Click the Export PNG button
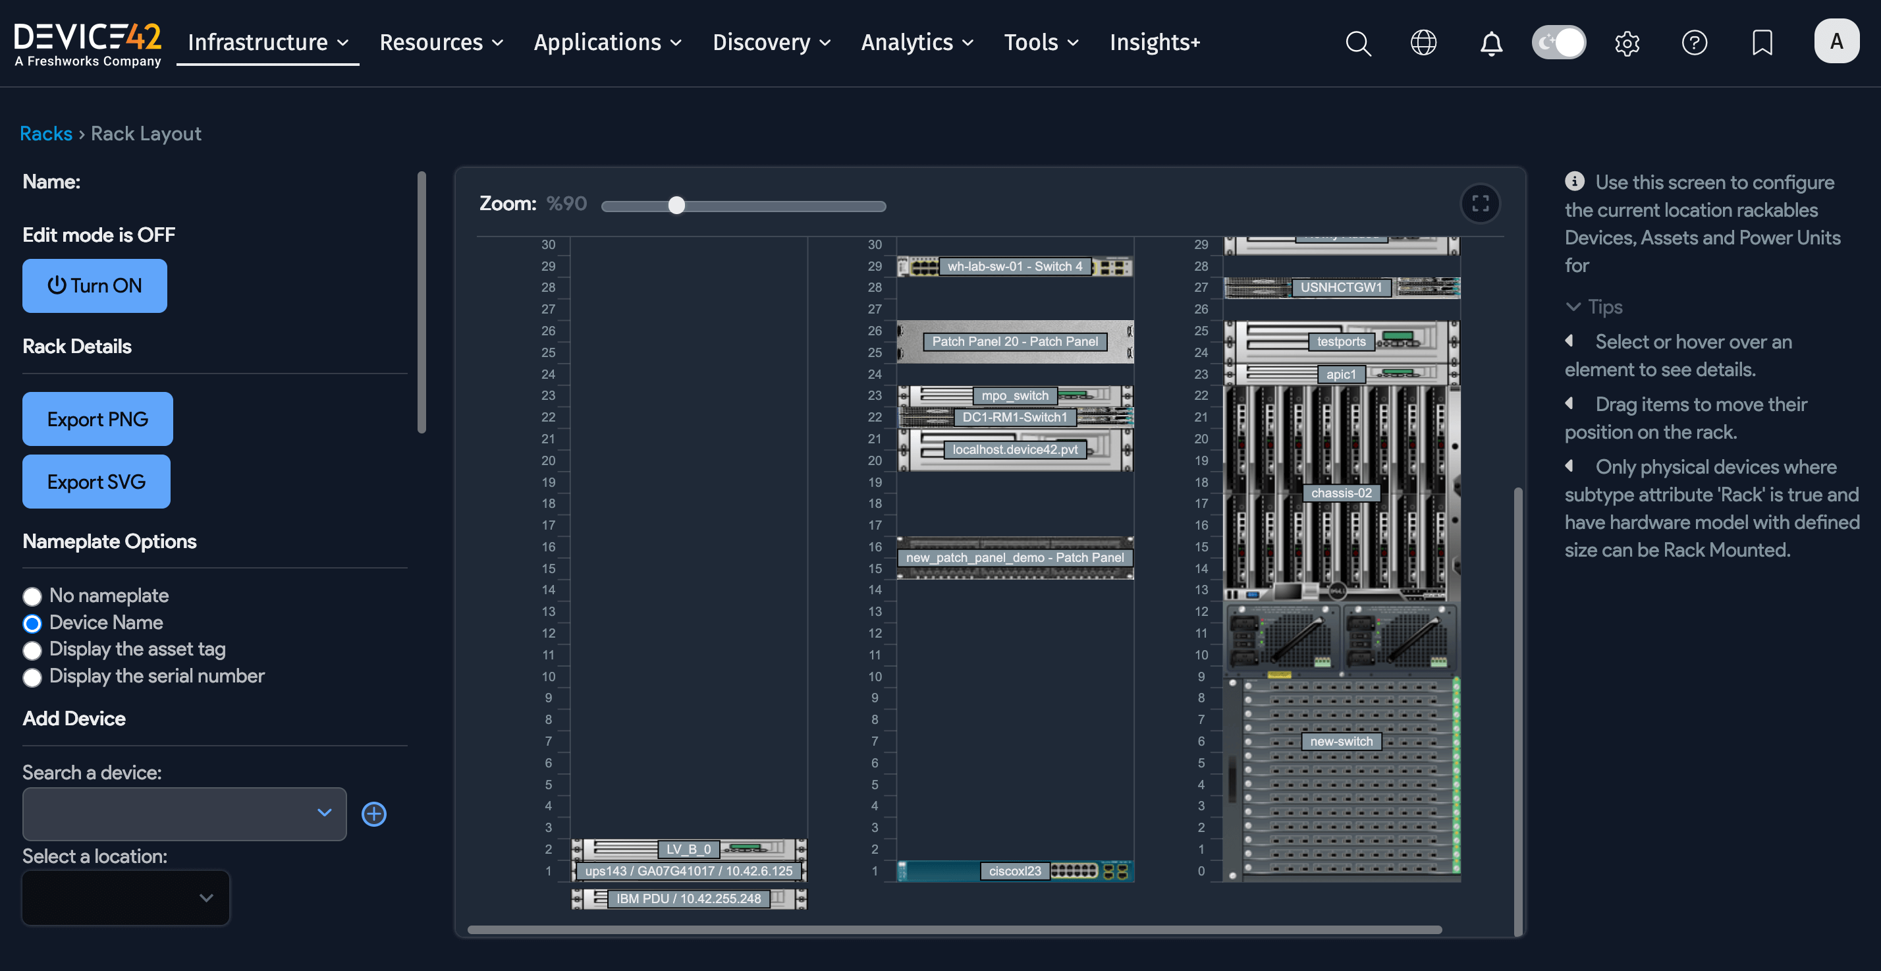This screenshot has height=971, width=1881. 97,419
